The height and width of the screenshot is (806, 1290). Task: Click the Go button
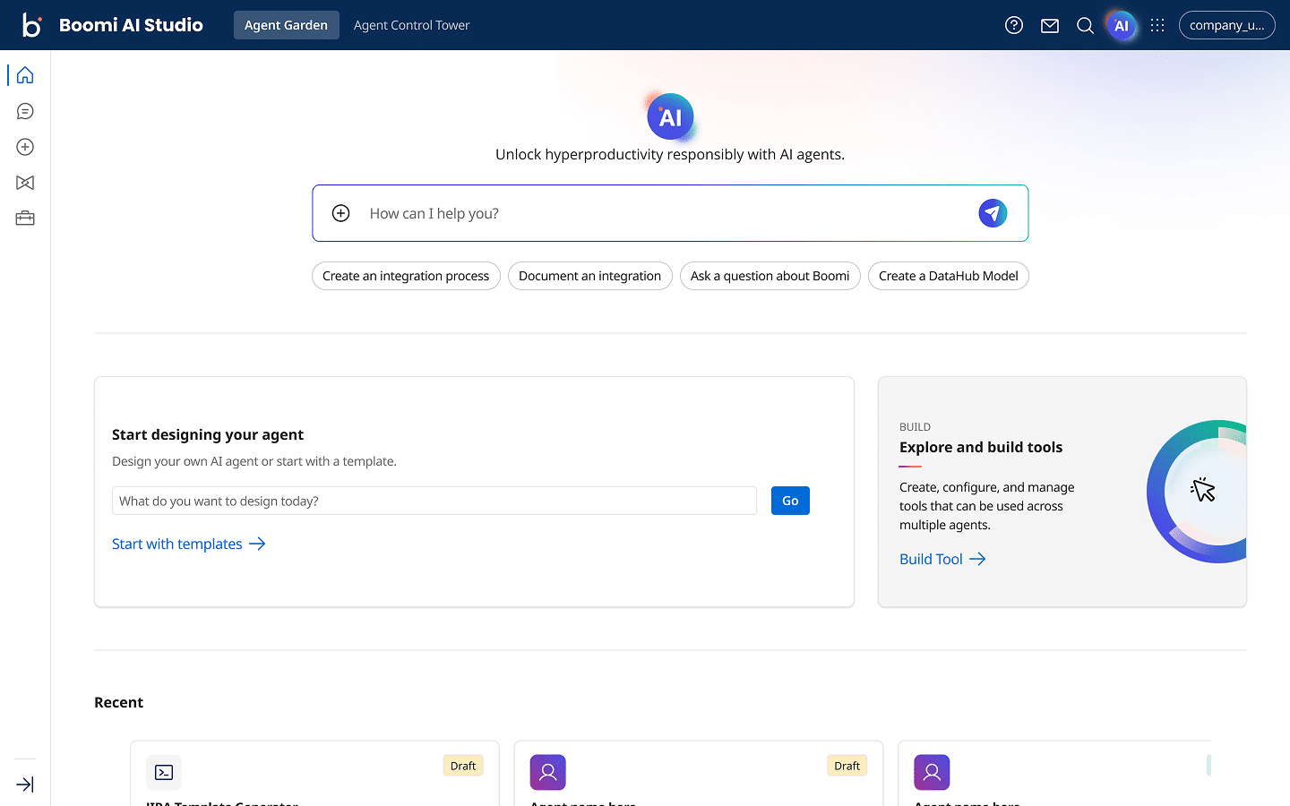(x=790, y=501)
